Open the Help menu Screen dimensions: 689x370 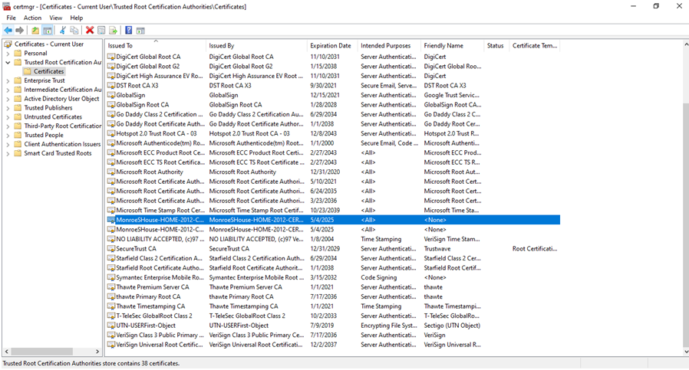pyautogui.click(x=77, y=18)
